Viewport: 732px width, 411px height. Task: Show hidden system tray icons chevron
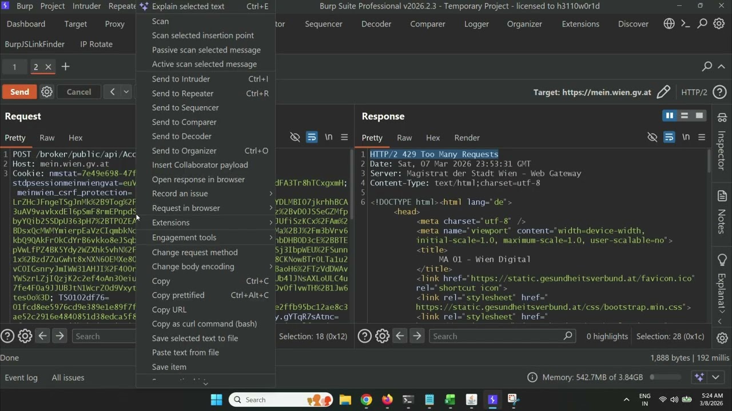[x=627, y=400]
